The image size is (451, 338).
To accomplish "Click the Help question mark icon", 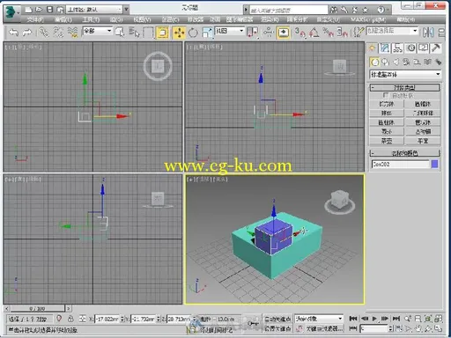I will click(x=381, y=11).
